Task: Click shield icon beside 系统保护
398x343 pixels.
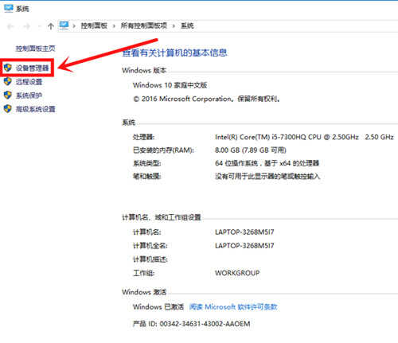Action: point(8,95)
